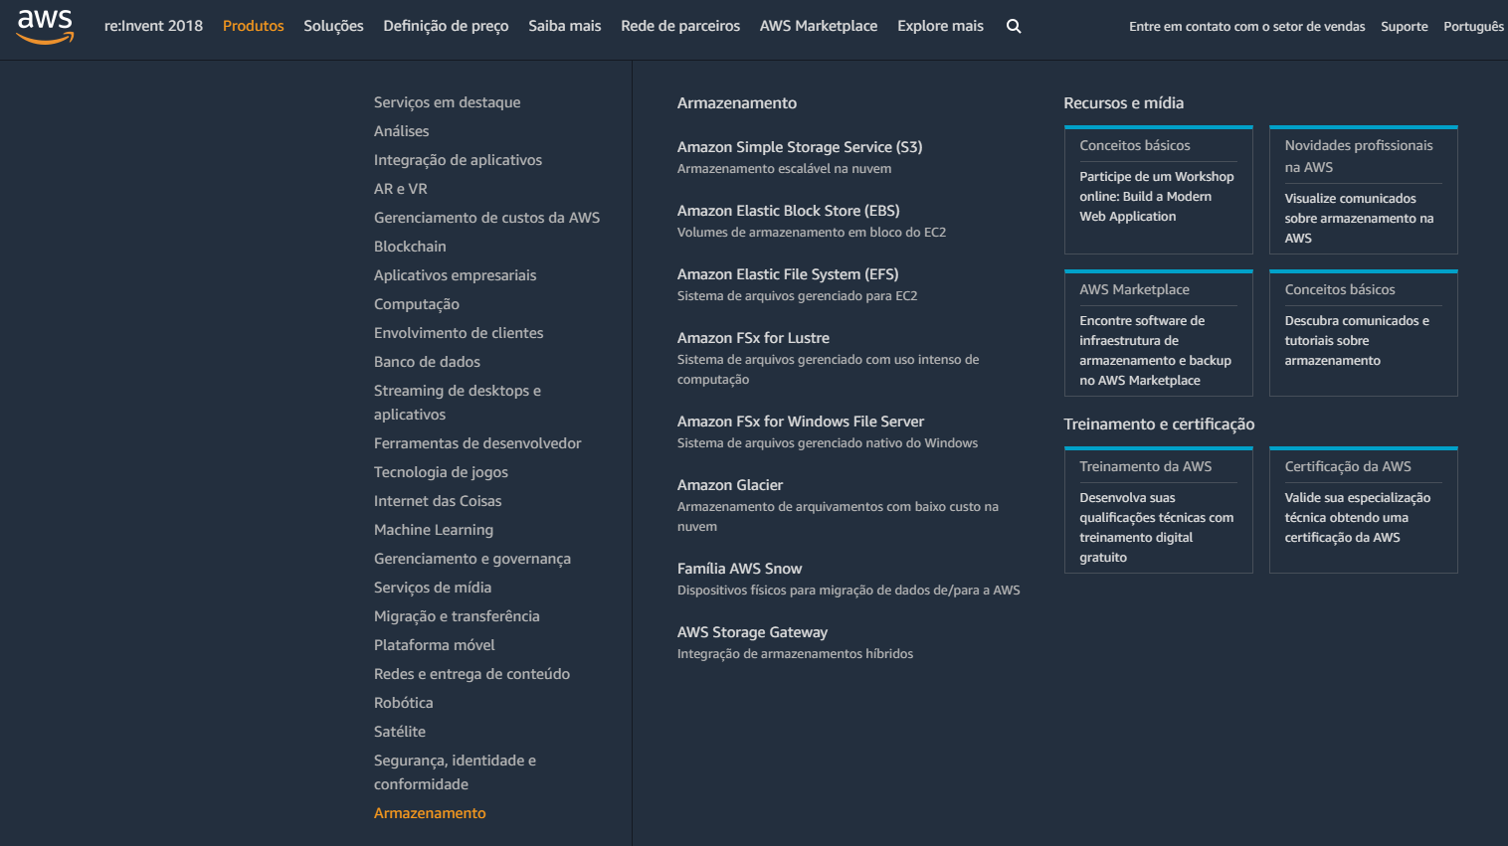Open Amazon FSx for Lustre
Screen dimensions: 1508x846
[753, 338]
